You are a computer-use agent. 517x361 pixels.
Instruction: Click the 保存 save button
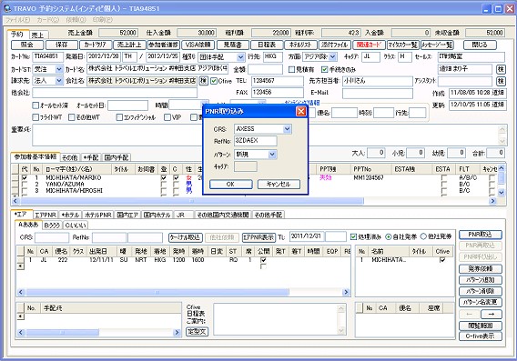point(62,45)
